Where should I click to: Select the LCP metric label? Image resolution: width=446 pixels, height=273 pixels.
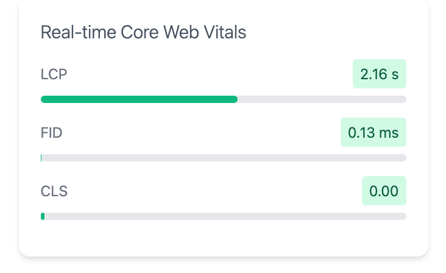[54, 74]
